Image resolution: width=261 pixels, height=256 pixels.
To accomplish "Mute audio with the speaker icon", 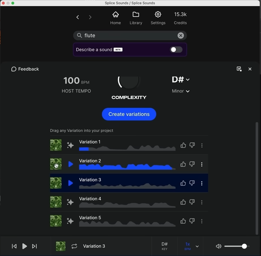I will [219, 246].
